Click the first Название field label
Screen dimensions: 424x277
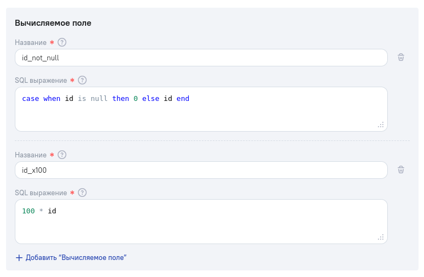point(31,42)
